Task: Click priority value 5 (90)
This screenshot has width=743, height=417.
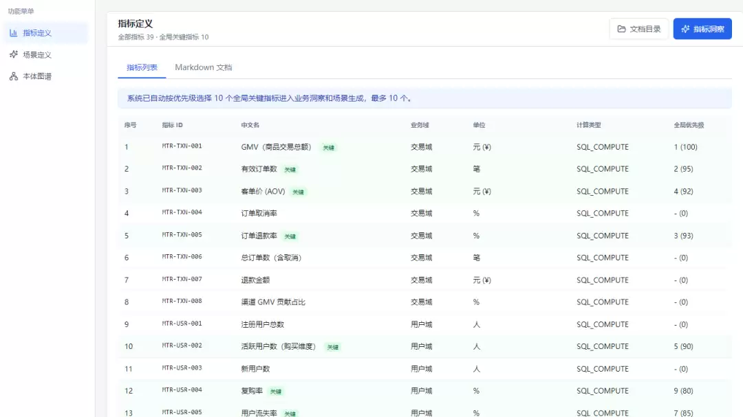Action: tap(683, 346)
